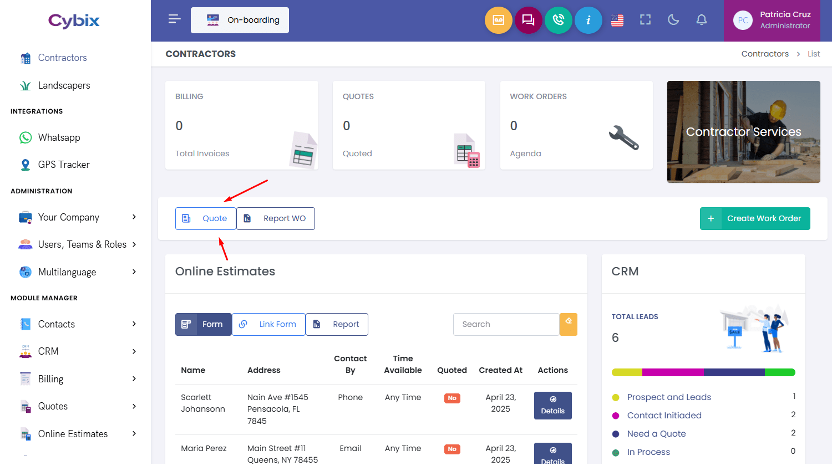Click the green leads bar segment
Screen dimensions: 832x466
[x=780, y=372]
